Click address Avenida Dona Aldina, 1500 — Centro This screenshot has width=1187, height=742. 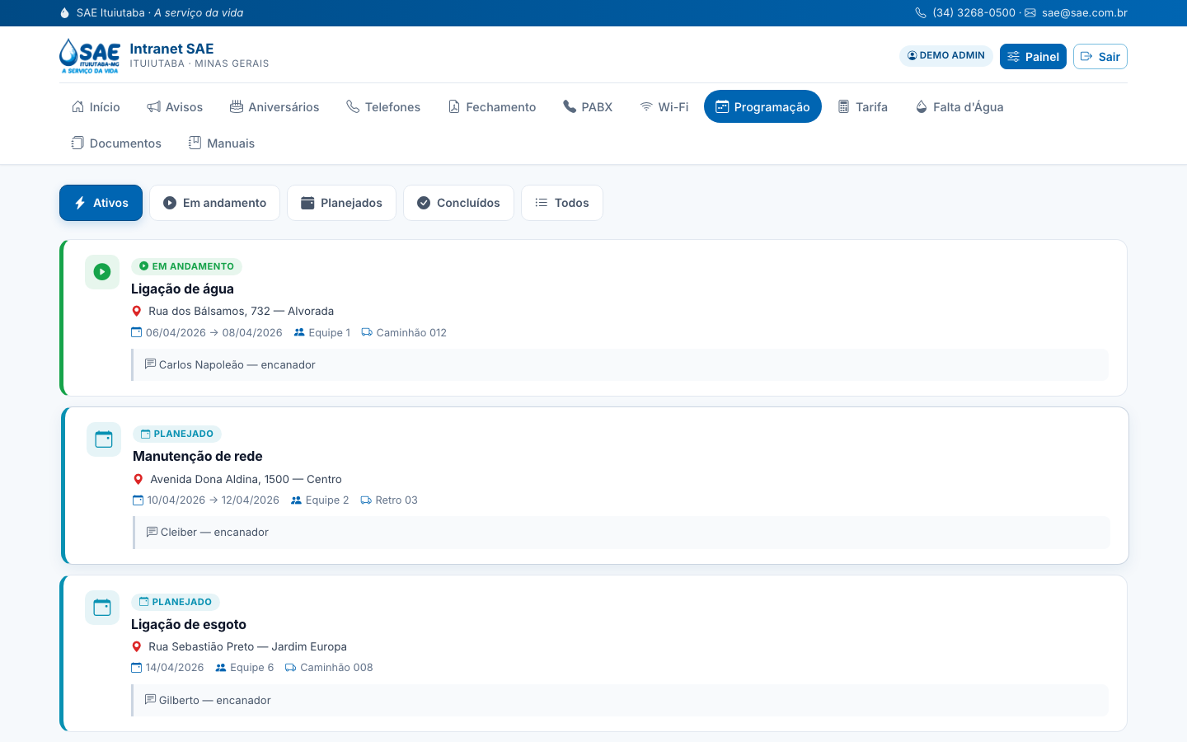[x=246, y=479]
